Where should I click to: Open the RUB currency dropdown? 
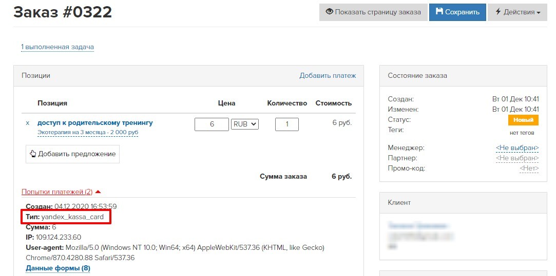pos(245,124)
